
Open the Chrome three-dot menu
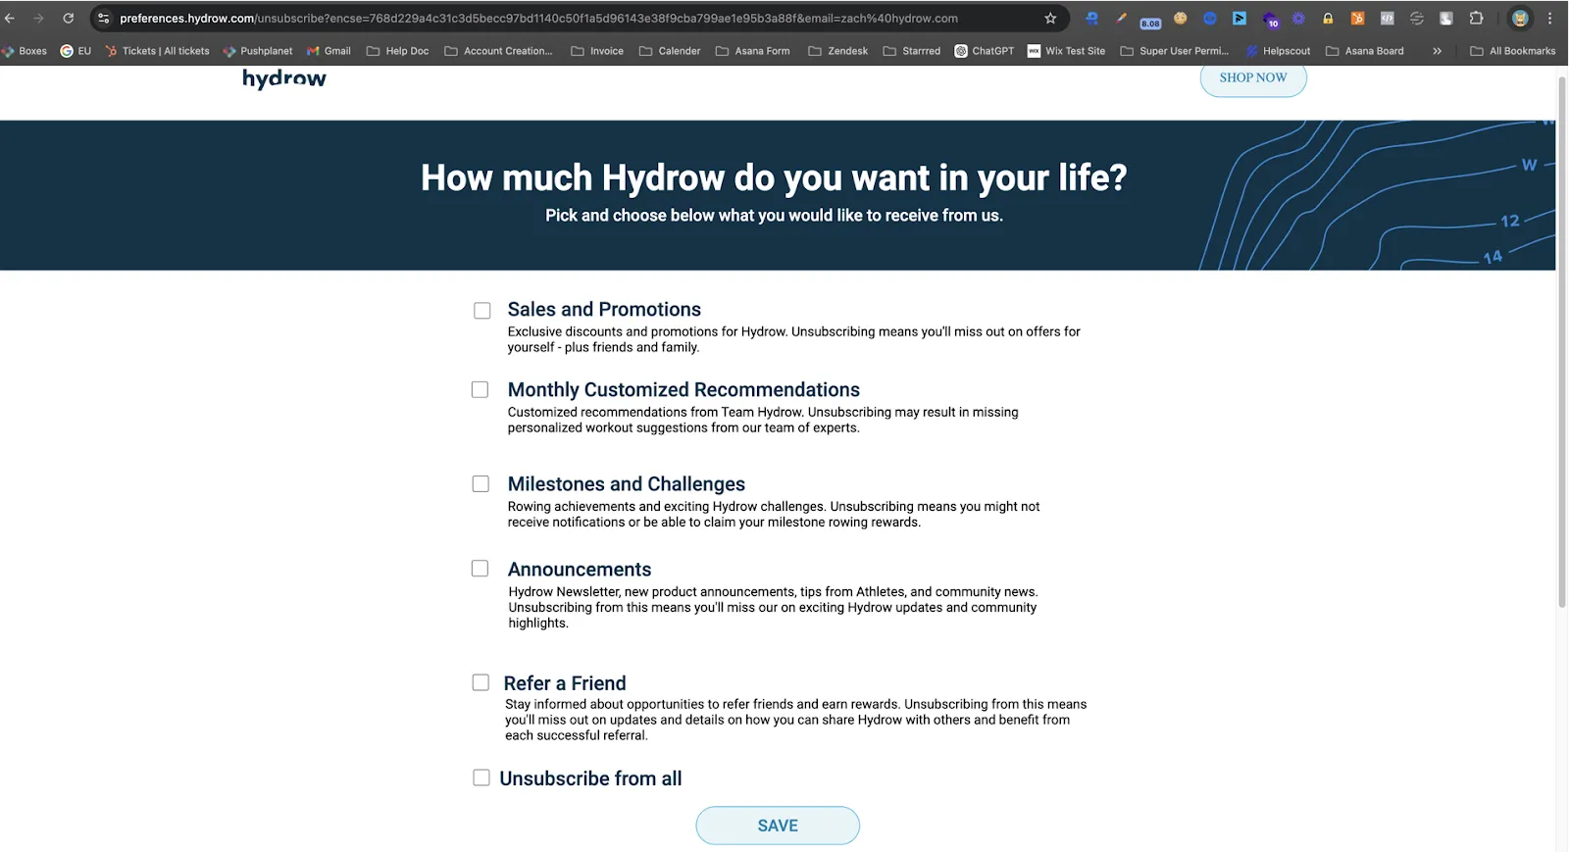pyautogui.click(x=1549, y=18)
